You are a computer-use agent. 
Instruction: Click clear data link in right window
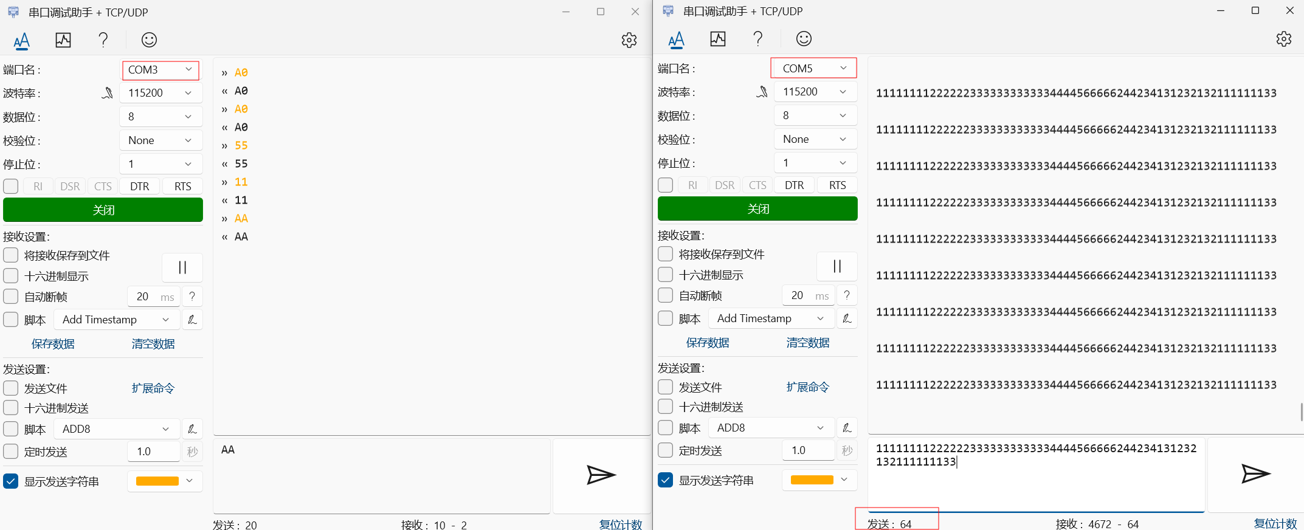point(808,343)
